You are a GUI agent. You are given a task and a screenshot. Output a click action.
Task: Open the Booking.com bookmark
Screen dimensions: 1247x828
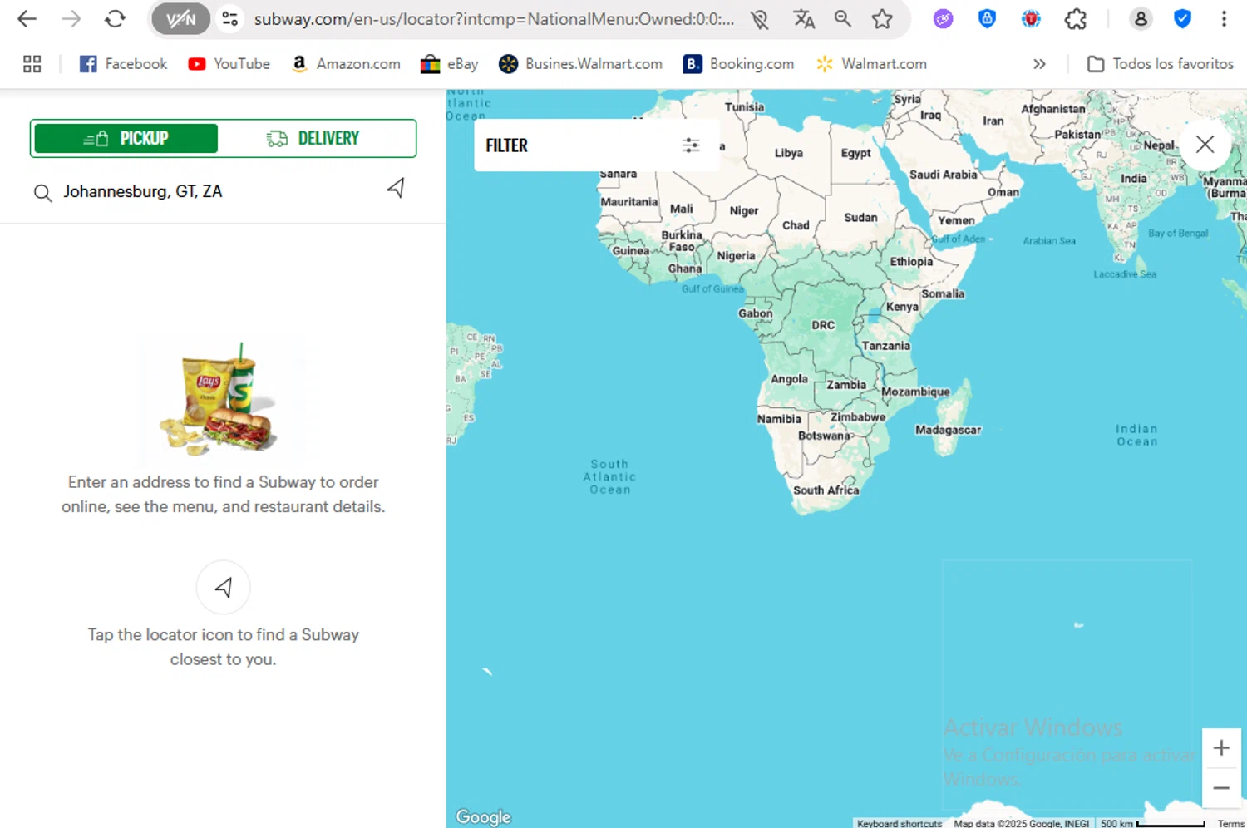pyautogui.click(x=738, y=64)
